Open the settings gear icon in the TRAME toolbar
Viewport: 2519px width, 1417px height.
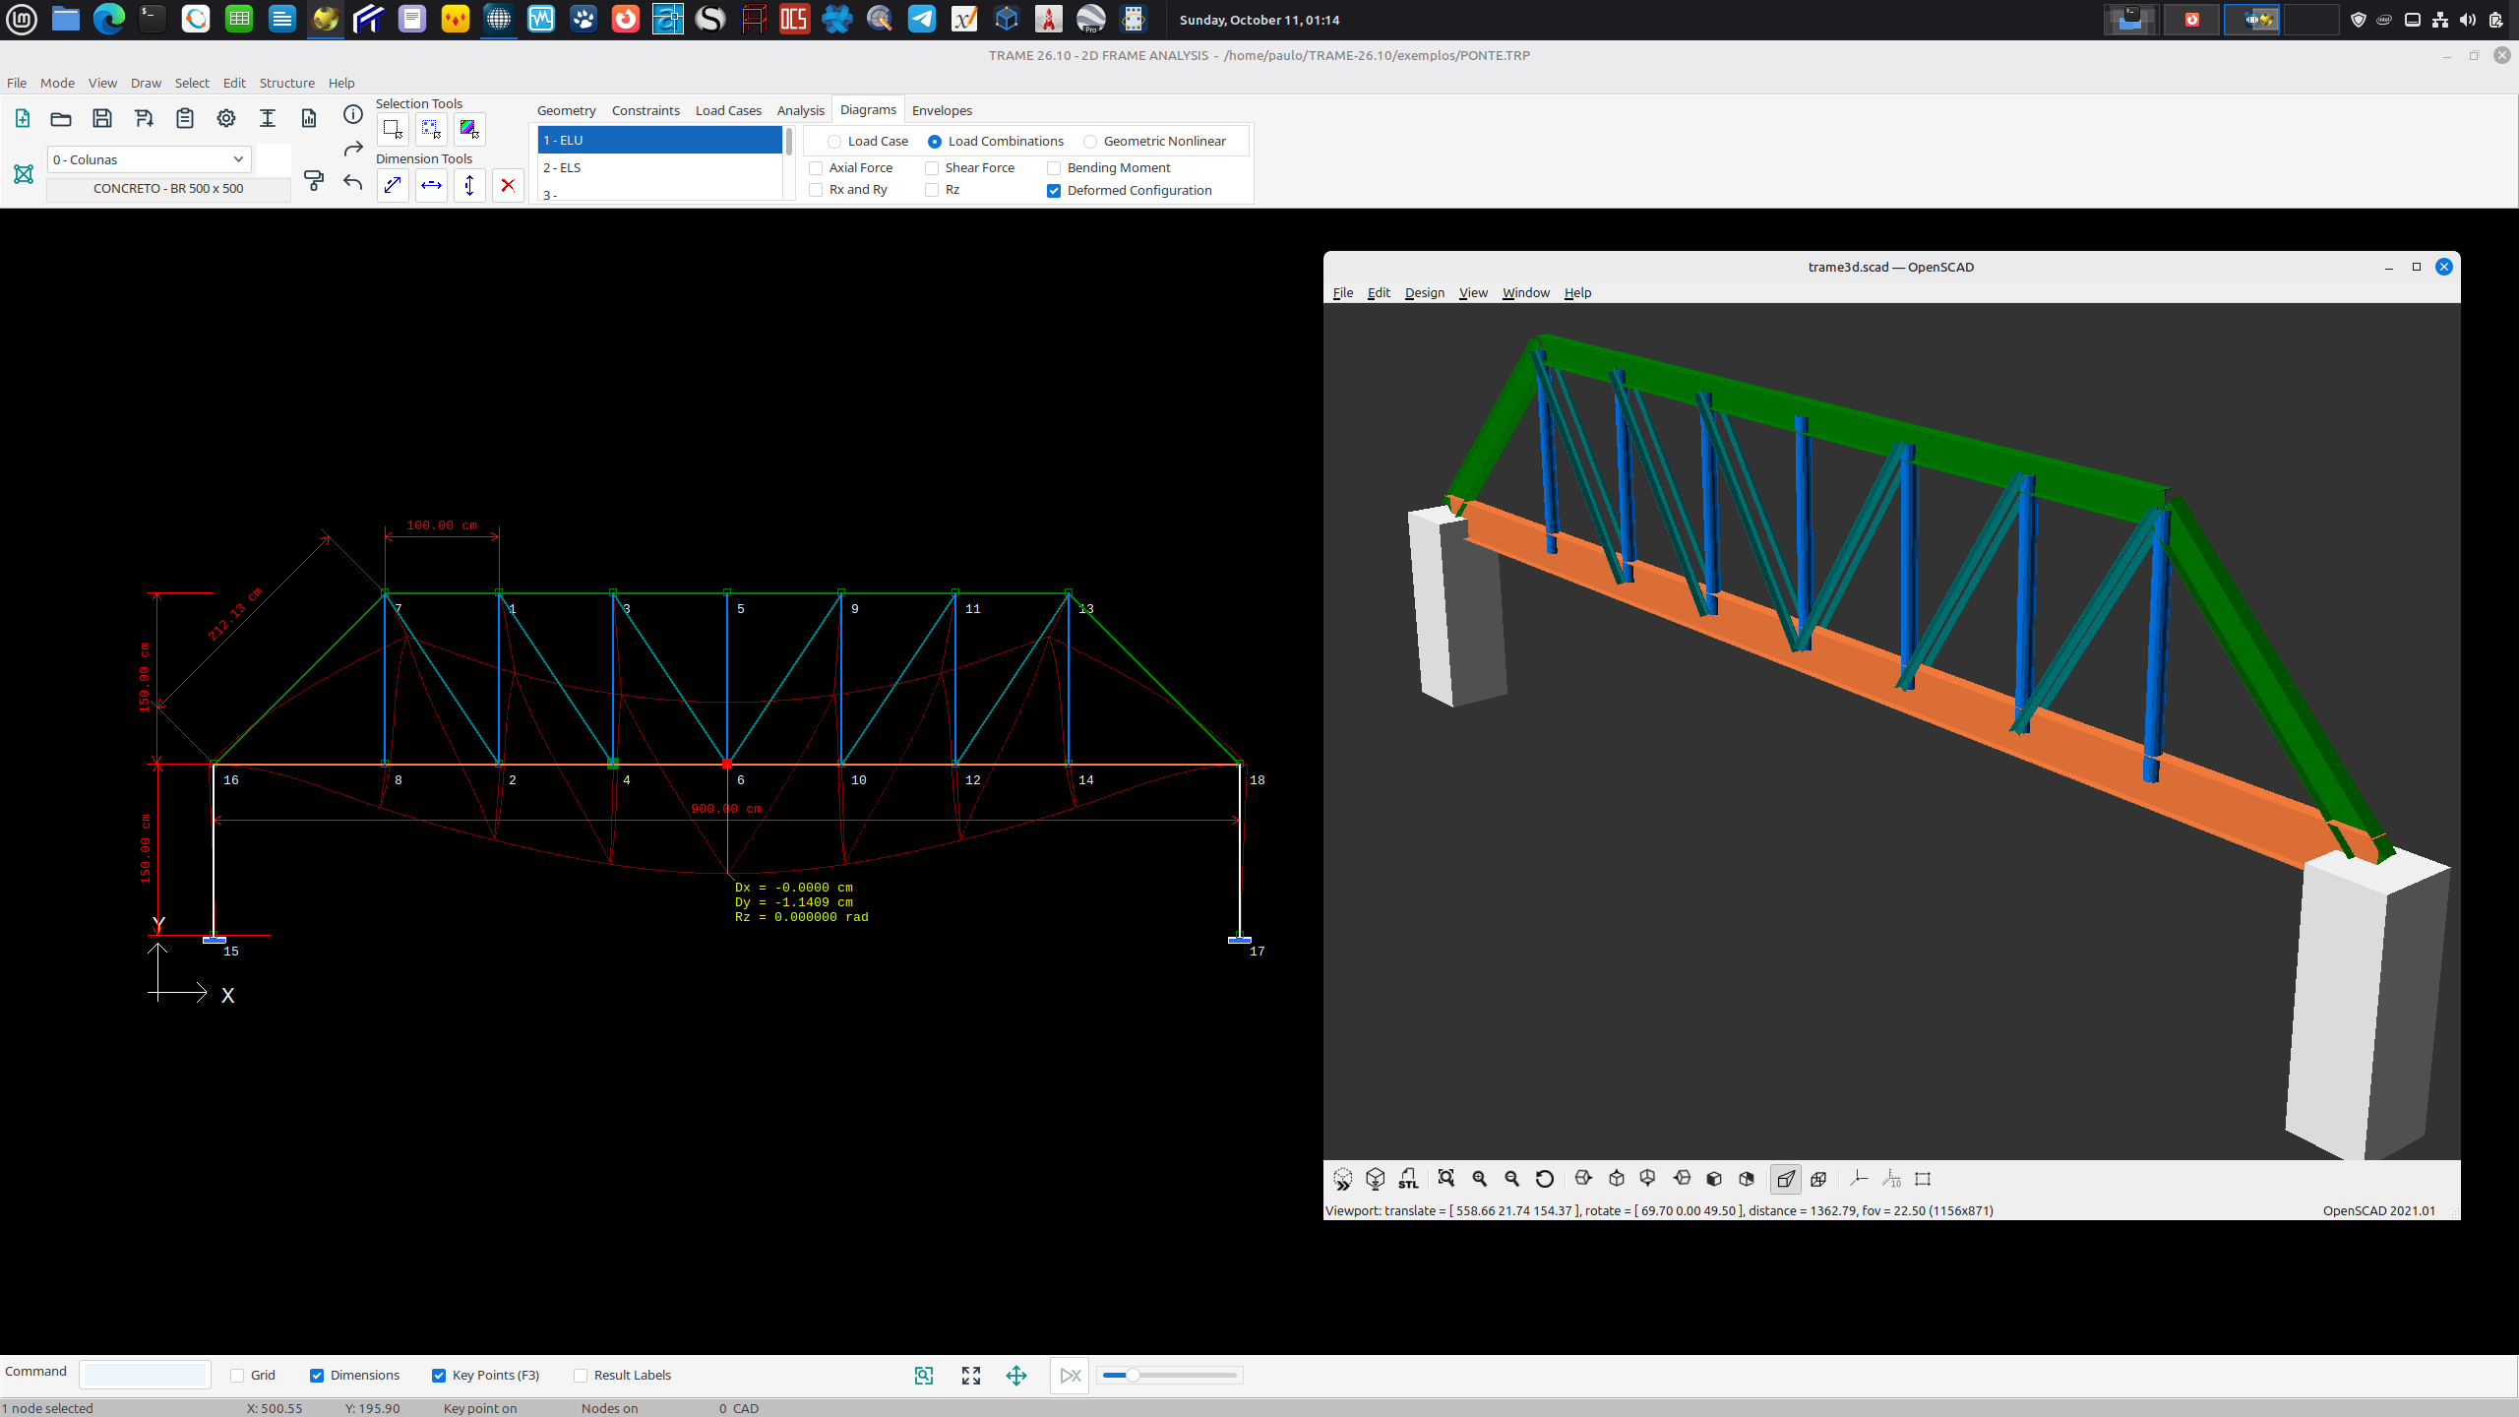click(x=226, y=118)
